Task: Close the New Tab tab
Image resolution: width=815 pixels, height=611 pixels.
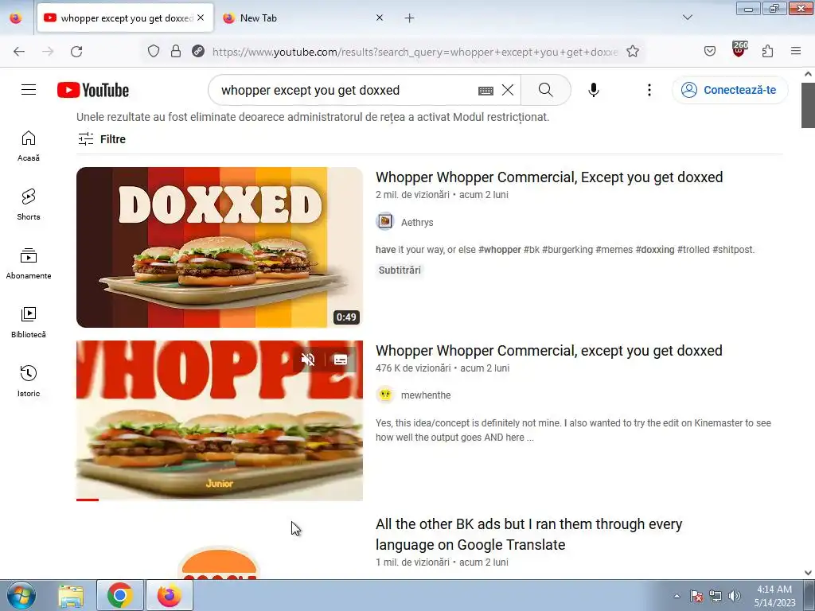Action: [380, 18]
